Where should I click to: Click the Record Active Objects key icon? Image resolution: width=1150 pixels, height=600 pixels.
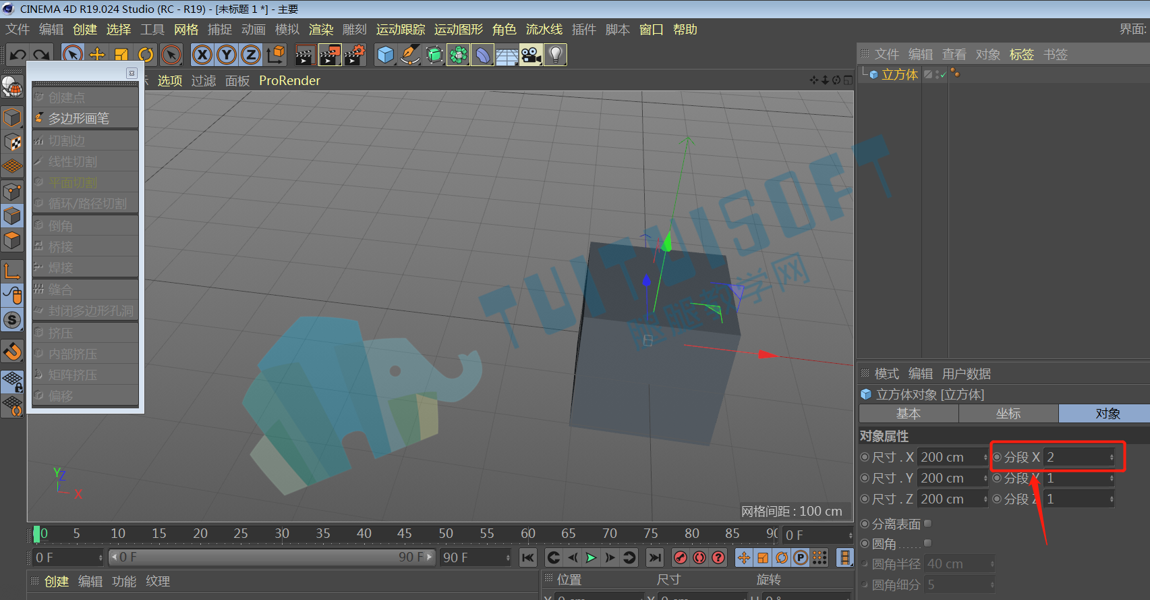tap(681, 557)
